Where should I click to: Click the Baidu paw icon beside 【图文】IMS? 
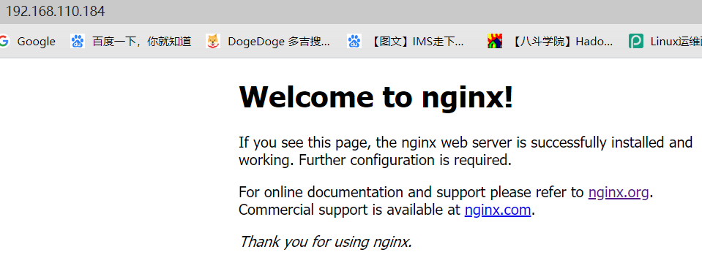point(354,42)
